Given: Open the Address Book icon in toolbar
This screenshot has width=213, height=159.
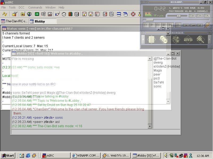Looking at the screenshot, I should (x=77, y=14).
